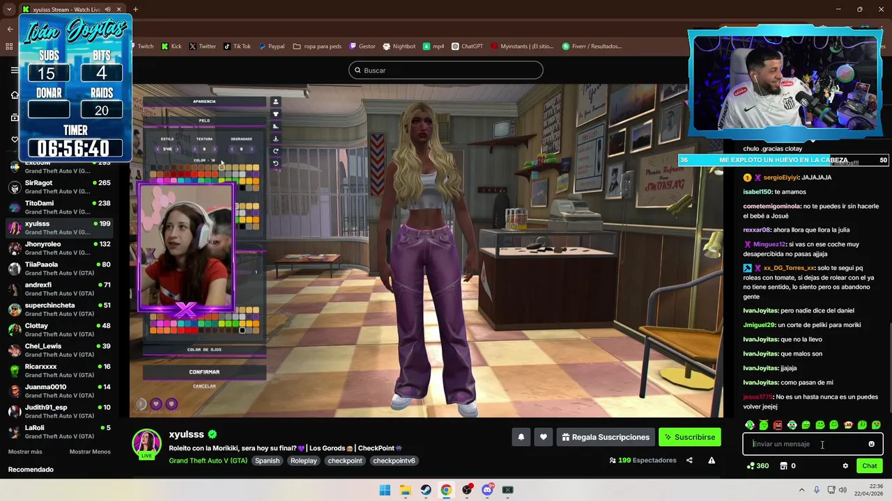Open a new browser tab

click(x=135, y=10)
